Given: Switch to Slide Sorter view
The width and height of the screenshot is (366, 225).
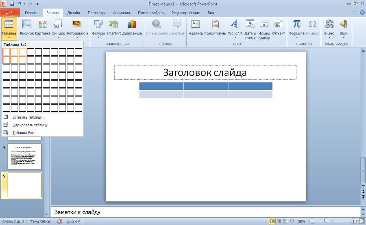Looking at the screenshot, I should coord(279,221).
